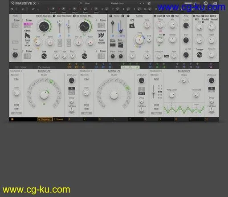The height and width of the screenshot is (197, 228).
Task: Click the White noise waveform icon
Action: point(113,45)
